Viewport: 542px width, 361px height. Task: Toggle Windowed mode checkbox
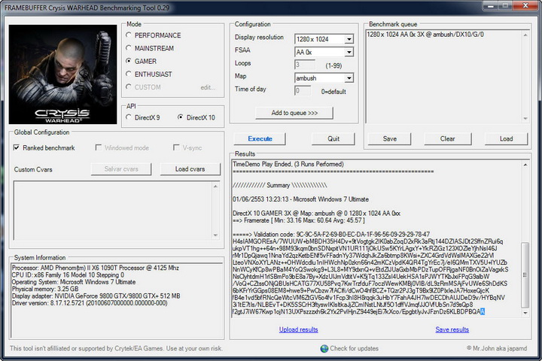[x=99, y=148]
